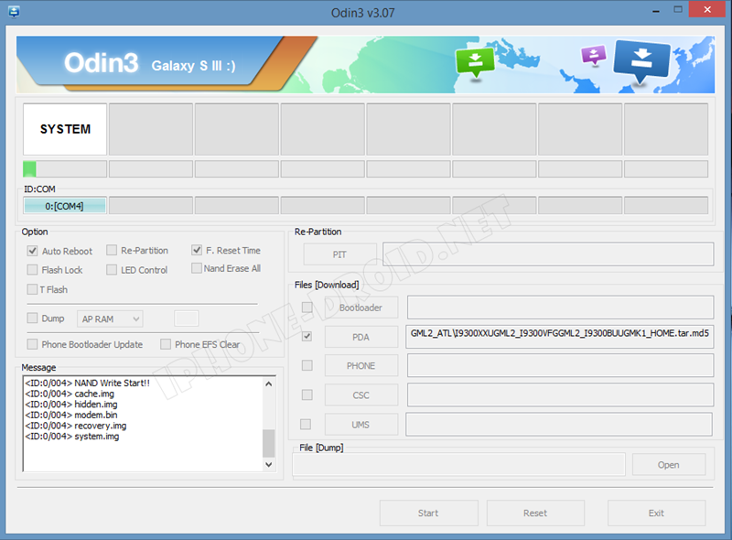Image resolution: width=732 pixels, height=540 pixels.
Task: Click the PDA file path field
Action: 559,334
